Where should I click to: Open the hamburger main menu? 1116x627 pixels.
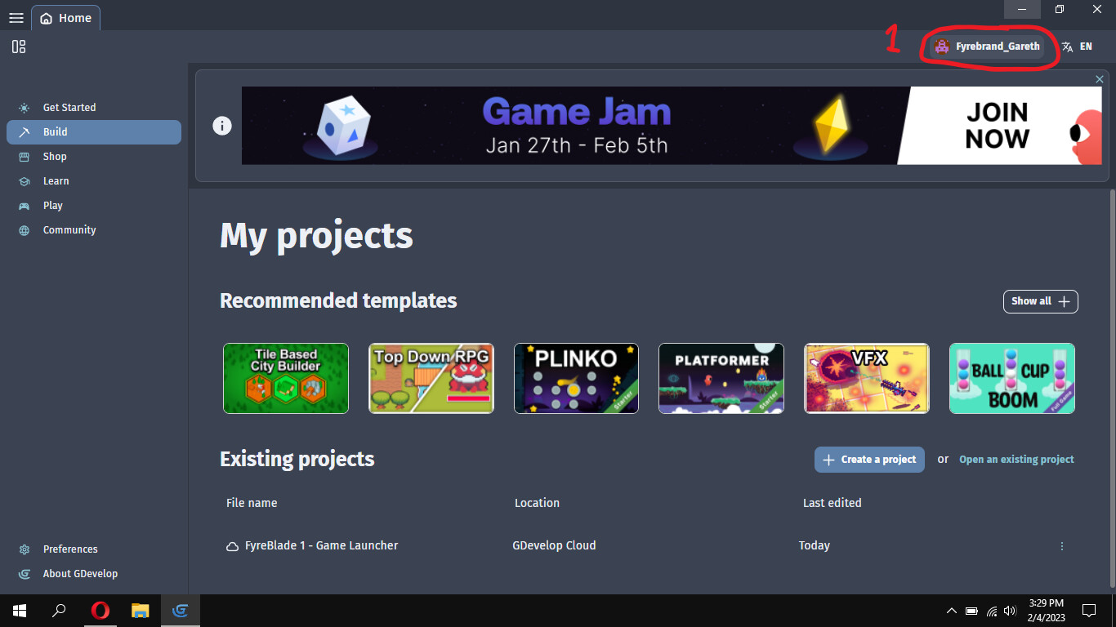(x=16, y=18)
